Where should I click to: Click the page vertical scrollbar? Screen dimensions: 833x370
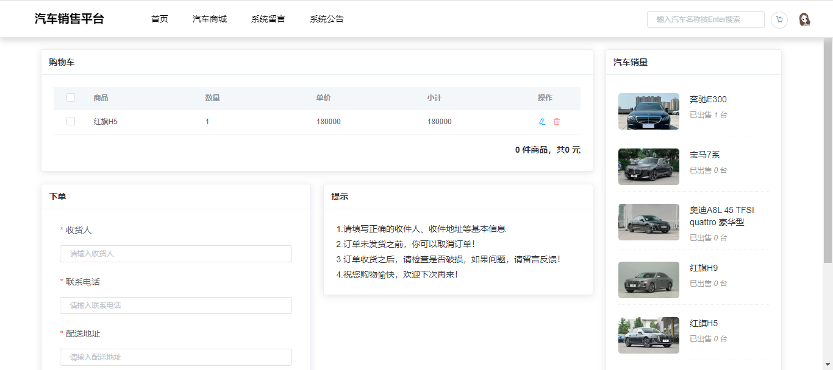tap(828, 152)
